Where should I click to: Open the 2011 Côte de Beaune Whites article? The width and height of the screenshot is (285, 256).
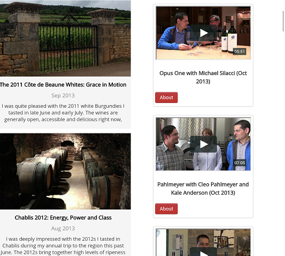tap(63, 85)
